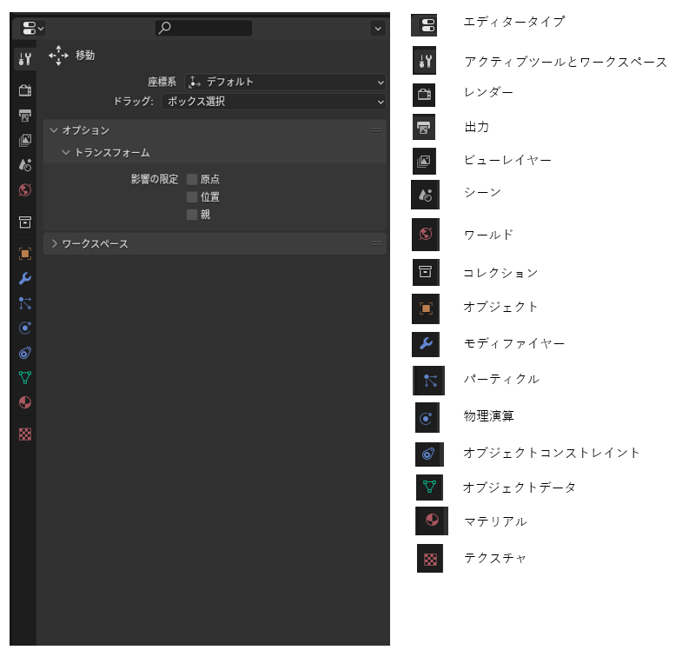Viewport: 682px width, 650px height.
Task: Click the orange square legend icon next to オブジェクト
Action: [x=426, y=308]
